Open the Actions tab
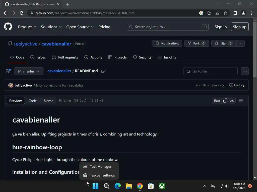Image resolution: width=257 pixels, height=192 pixels. coord(93,57)
